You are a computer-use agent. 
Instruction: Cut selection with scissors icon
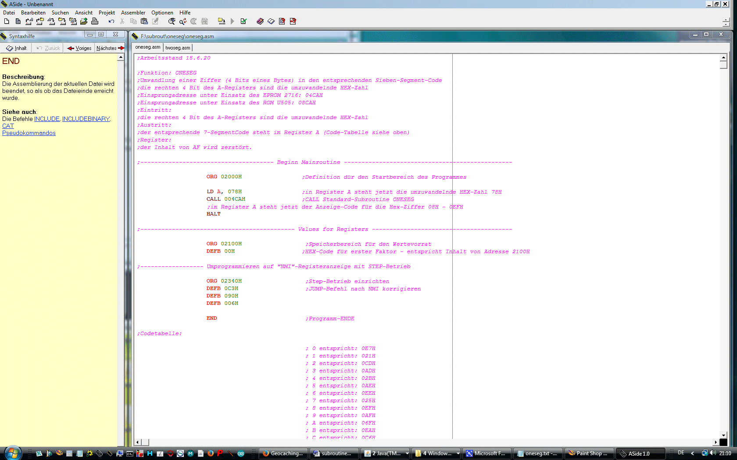(122, 21)
